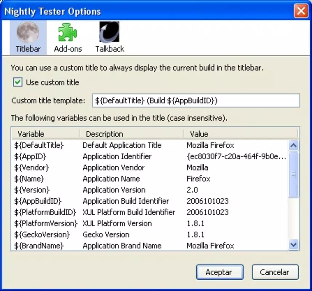Viewport: 312px width, 291px height.
Task: Uncheck the Use custom title checkbox
Action: [x=18, y=82]
